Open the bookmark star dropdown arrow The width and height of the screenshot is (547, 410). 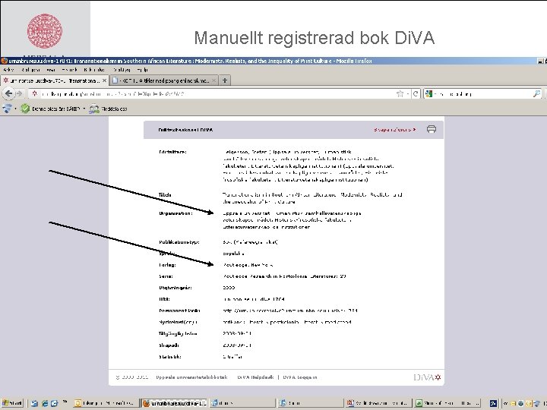(407, 93)
